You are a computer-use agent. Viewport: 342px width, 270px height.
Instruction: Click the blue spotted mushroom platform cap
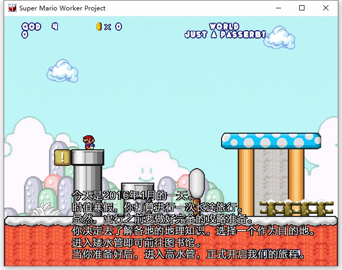coord(271,141)
